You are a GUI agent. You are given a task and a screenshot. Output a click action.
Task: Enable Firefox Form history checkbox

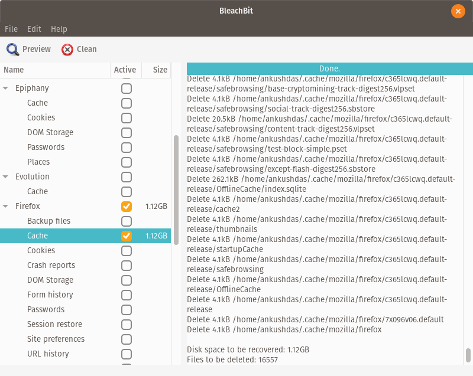[x=127, y=295]
